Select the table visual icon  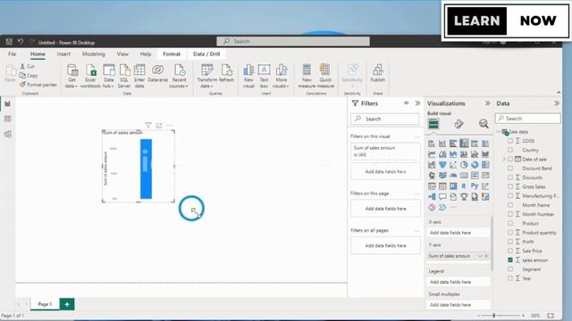point(442,186)
